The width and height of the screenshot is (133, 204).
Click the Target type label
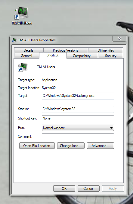(x=26, y=80)
